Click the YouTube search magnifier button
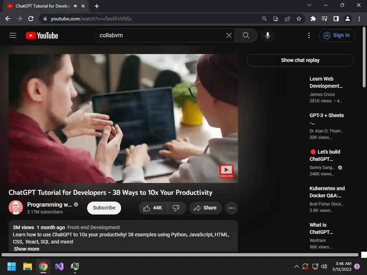This screenshot has height=275, width=367. tap(246, 35)
